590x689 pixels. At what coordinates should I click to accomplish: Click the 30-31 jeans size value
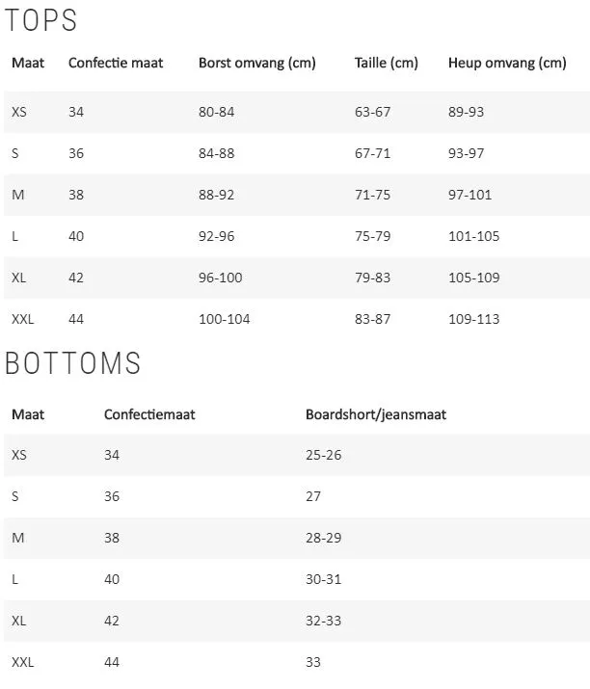(324, 579)
